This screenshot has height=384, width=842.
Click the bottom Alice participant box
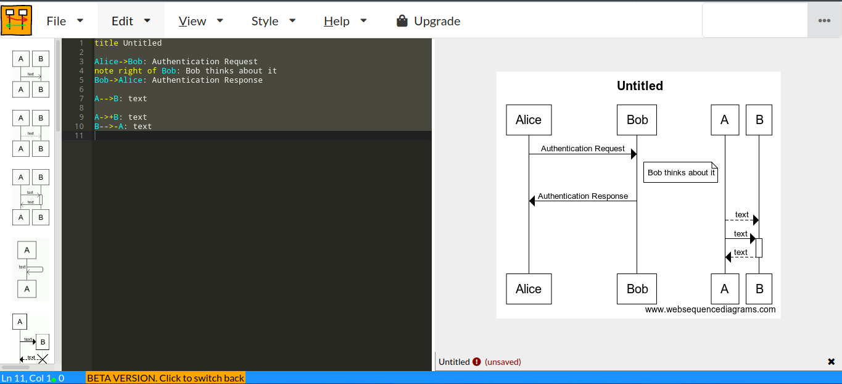[x=529, y=289]
